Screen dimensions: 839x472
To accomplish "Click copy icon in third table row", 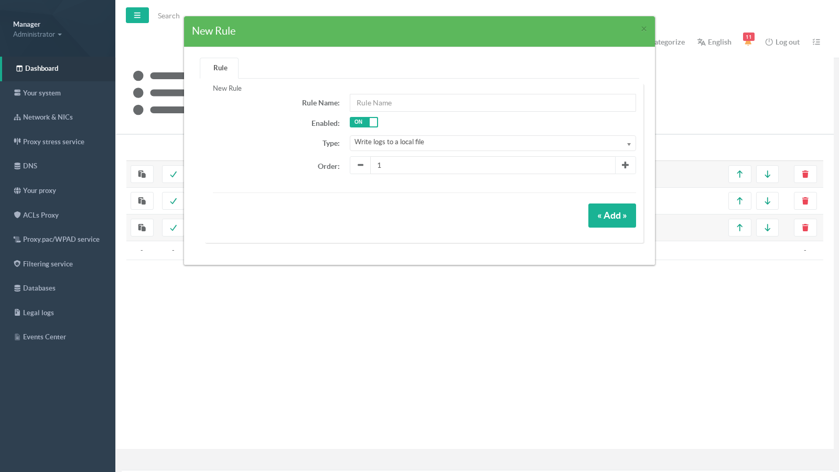I will 142,228.
